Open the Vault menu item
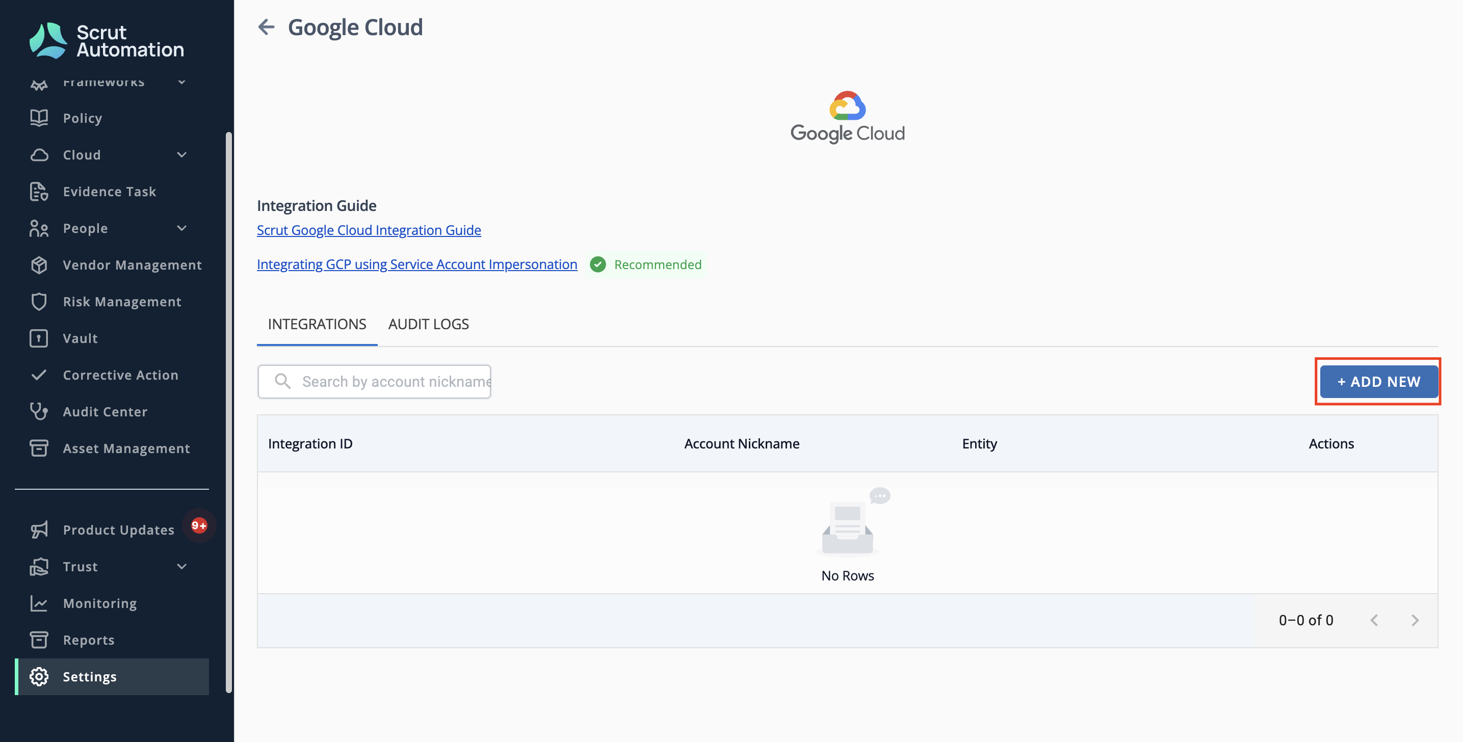 112,338
